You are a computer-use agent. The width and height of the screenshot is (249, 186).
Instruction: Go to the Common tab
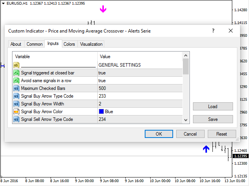point(35,44)
